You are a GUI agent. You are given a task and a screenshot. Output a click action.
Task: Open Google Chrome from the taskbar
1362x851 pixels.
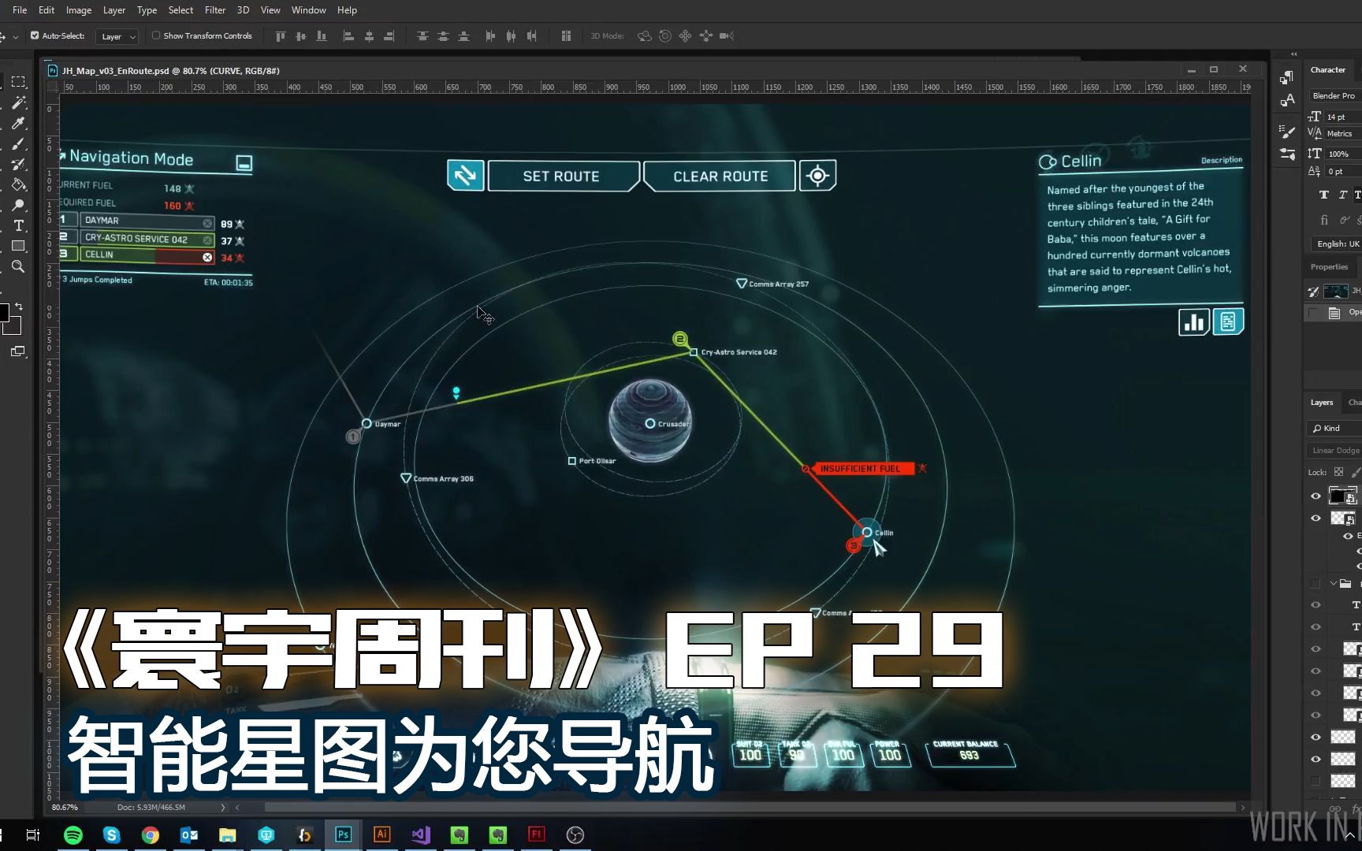[150, 835]
